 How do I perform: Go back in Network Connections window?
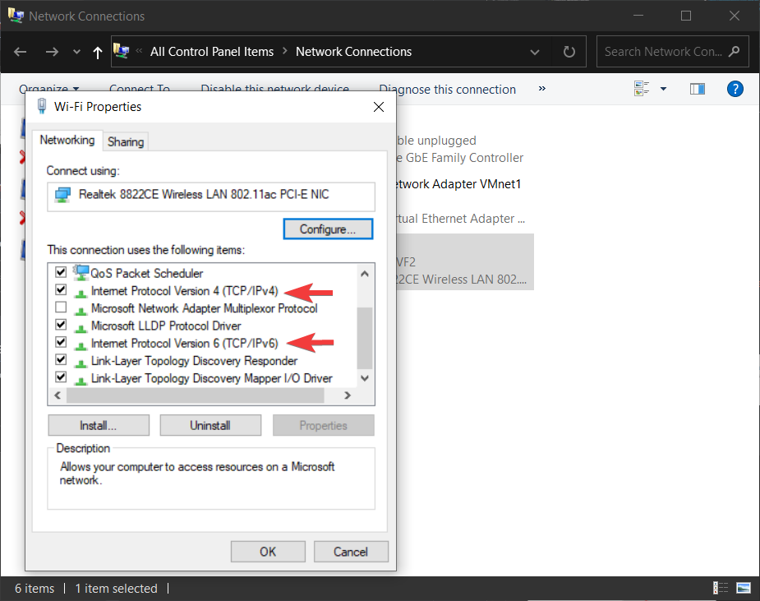click(x=21, y=52)
